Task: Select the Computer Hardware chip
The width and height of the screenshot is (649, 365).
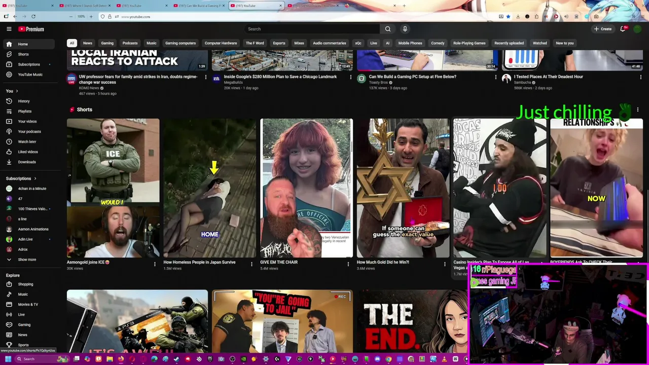Action: point(221,43)
